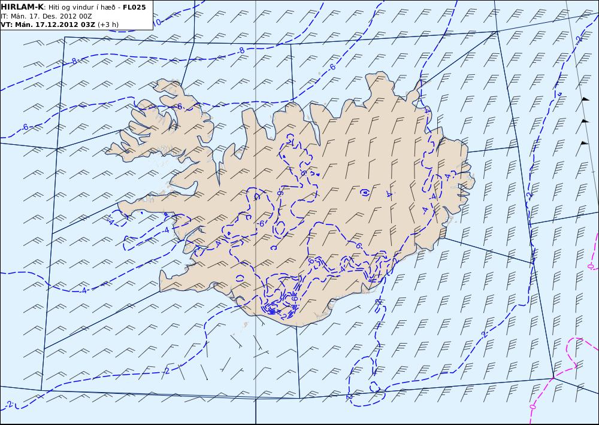The width and height of the screenshot is (599, 425).
Task: Click the IT: Mán. 17. Des. 2012 00Z line
Action: coord(46,16)
